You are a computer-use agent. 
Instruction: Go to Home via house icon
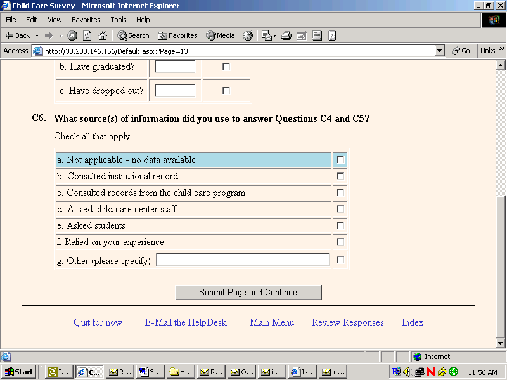(x=103, y=35)
